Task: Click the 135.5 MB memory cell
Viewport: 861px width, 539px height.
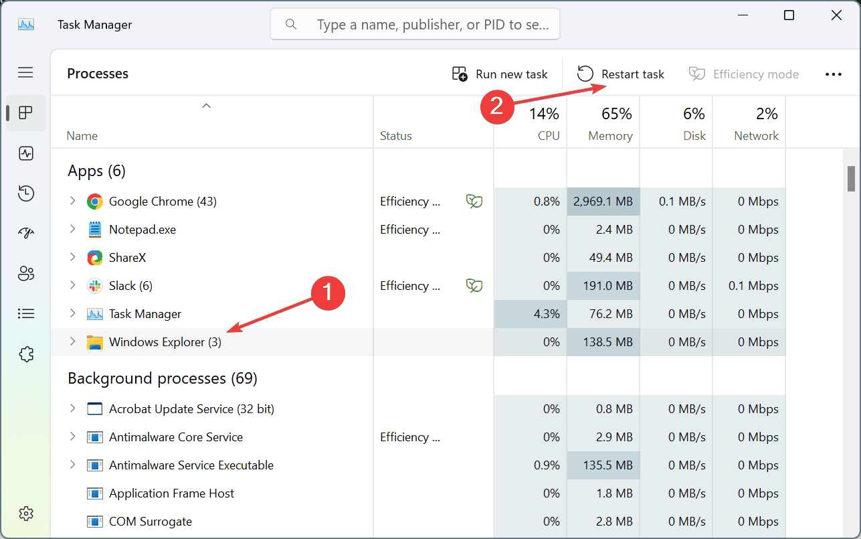Action: [603, 465]
